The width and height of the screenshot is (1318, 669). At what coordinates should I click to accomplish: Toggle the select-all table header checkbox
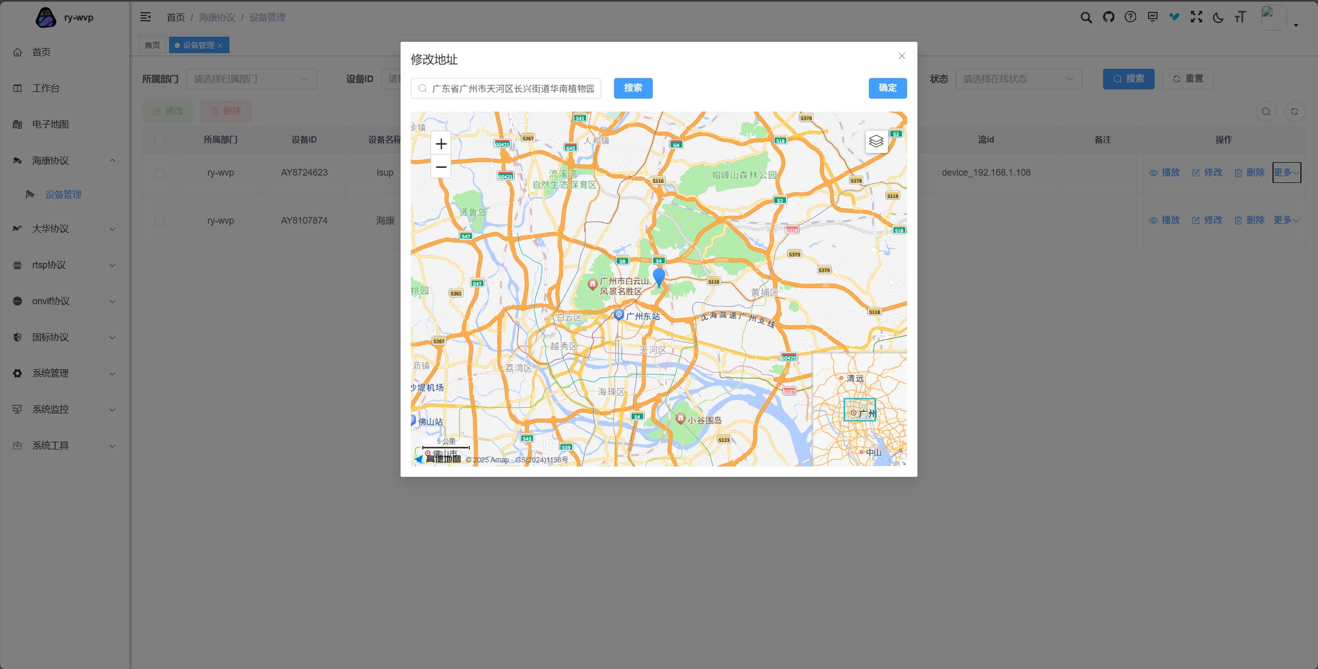pos(160,139)
